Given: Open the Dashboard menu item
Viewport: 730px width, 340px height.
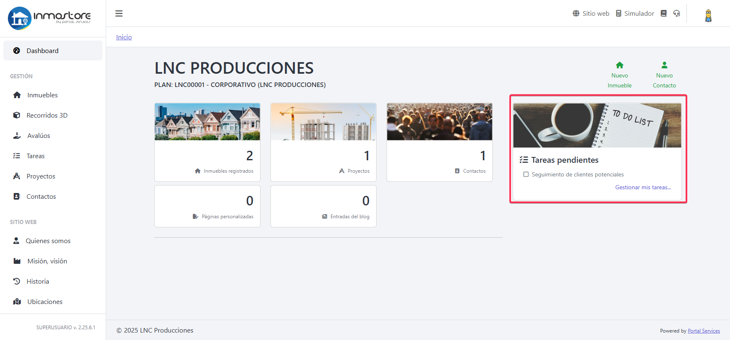Looking at the screenshot, I should (53, 51).
